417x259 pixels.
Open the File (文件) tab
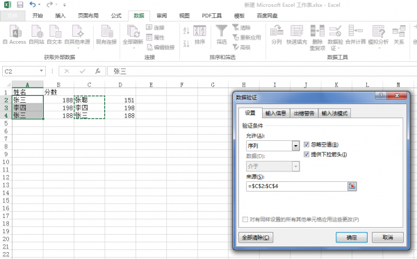13,16
